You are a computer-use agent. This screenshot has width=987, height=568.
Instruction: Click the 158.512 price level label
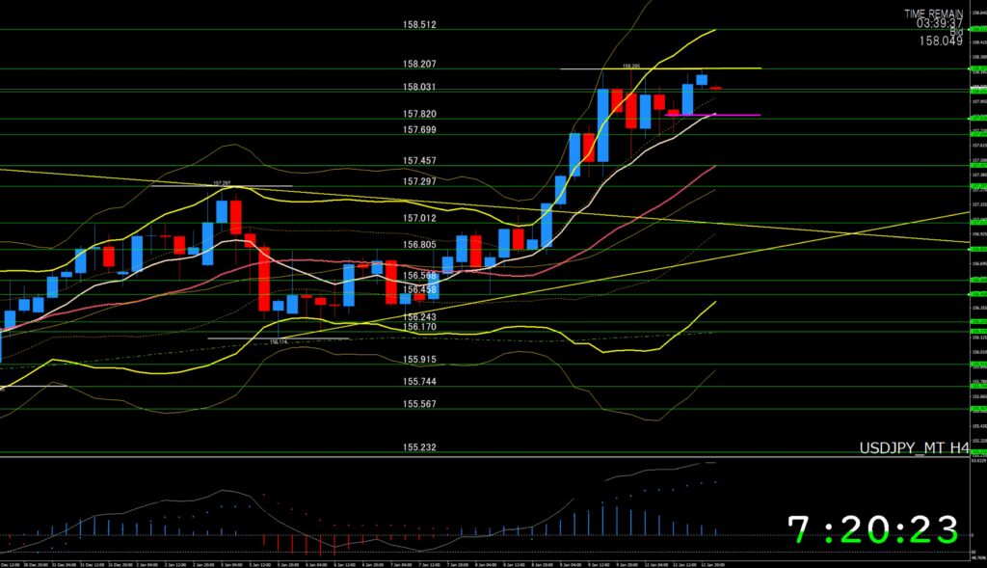coord(420,25)
